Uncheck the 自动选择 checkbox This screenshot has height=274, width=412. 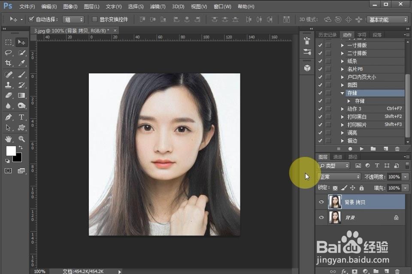[x=31, y=19]
